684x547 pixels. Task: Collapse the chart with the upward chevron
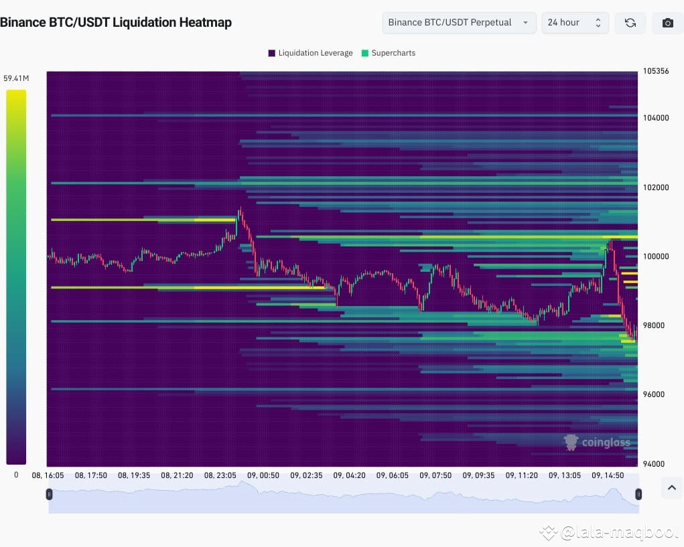(x=671, y=488)
